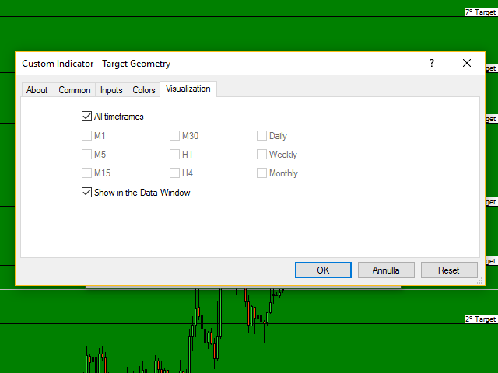
Task: Tick the H1 timeframe checkbox
Action: tap(174, 155)
